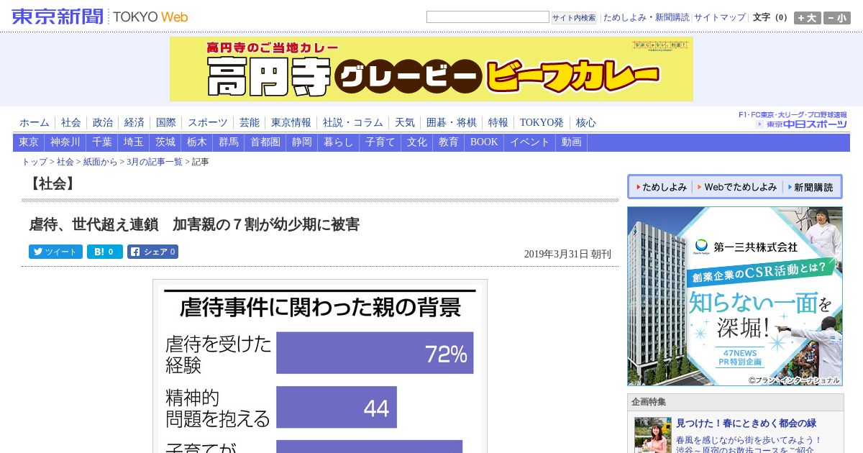Decrease text size with −小 button

tap(837, 18)
